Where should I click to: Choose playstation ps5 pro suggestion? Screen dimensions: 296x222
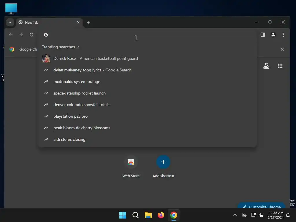[x=147, y=116]
